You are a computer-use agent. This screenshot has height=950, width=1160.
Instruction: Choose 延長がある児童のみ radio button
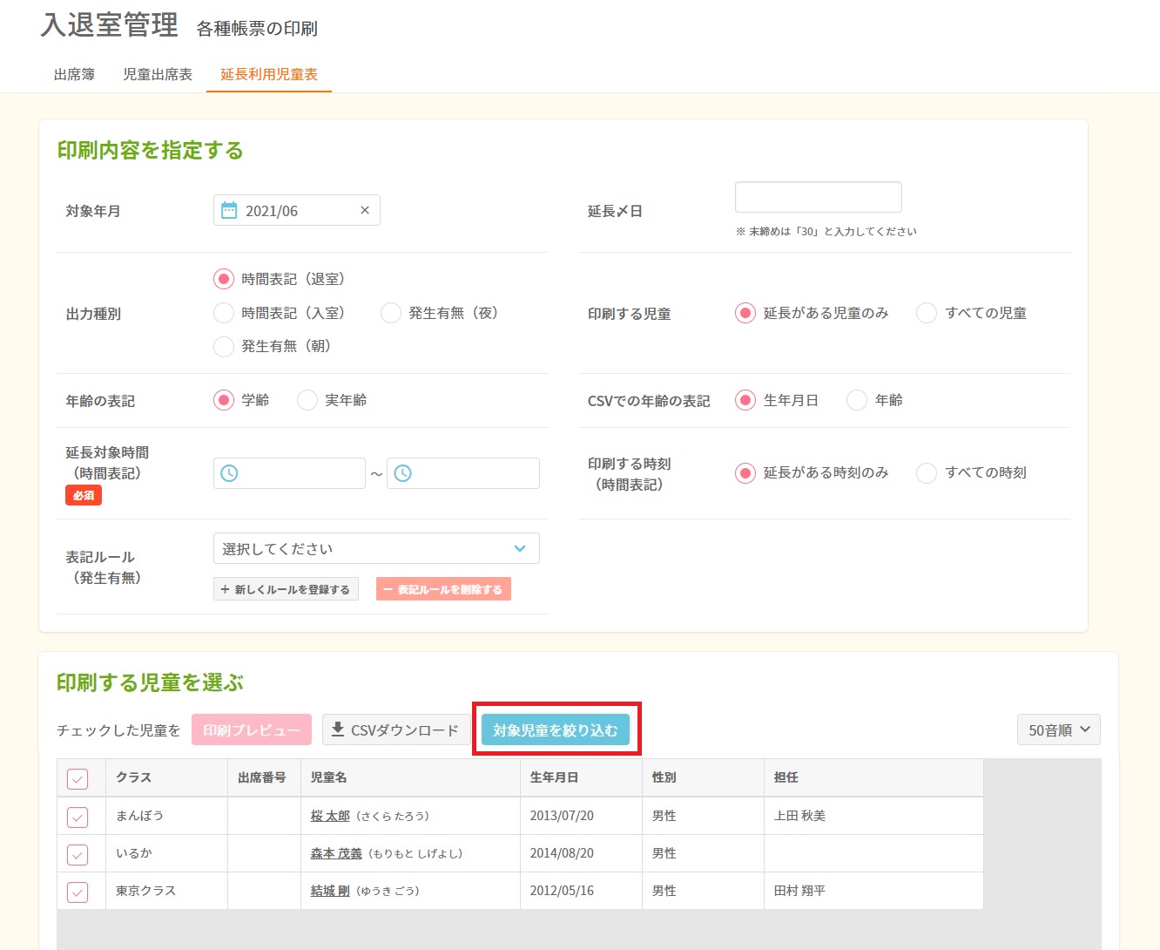[x=745, y=313]
